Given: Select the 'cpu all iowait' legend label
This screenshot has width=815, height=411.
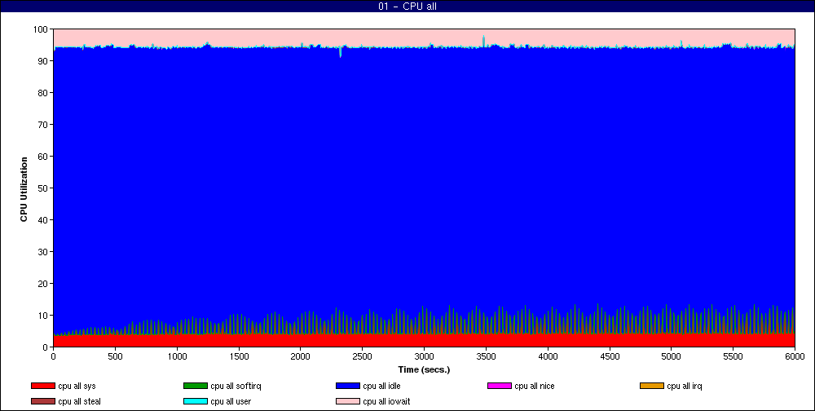Looking at the screenshot, I should click(x=386, y=401).
